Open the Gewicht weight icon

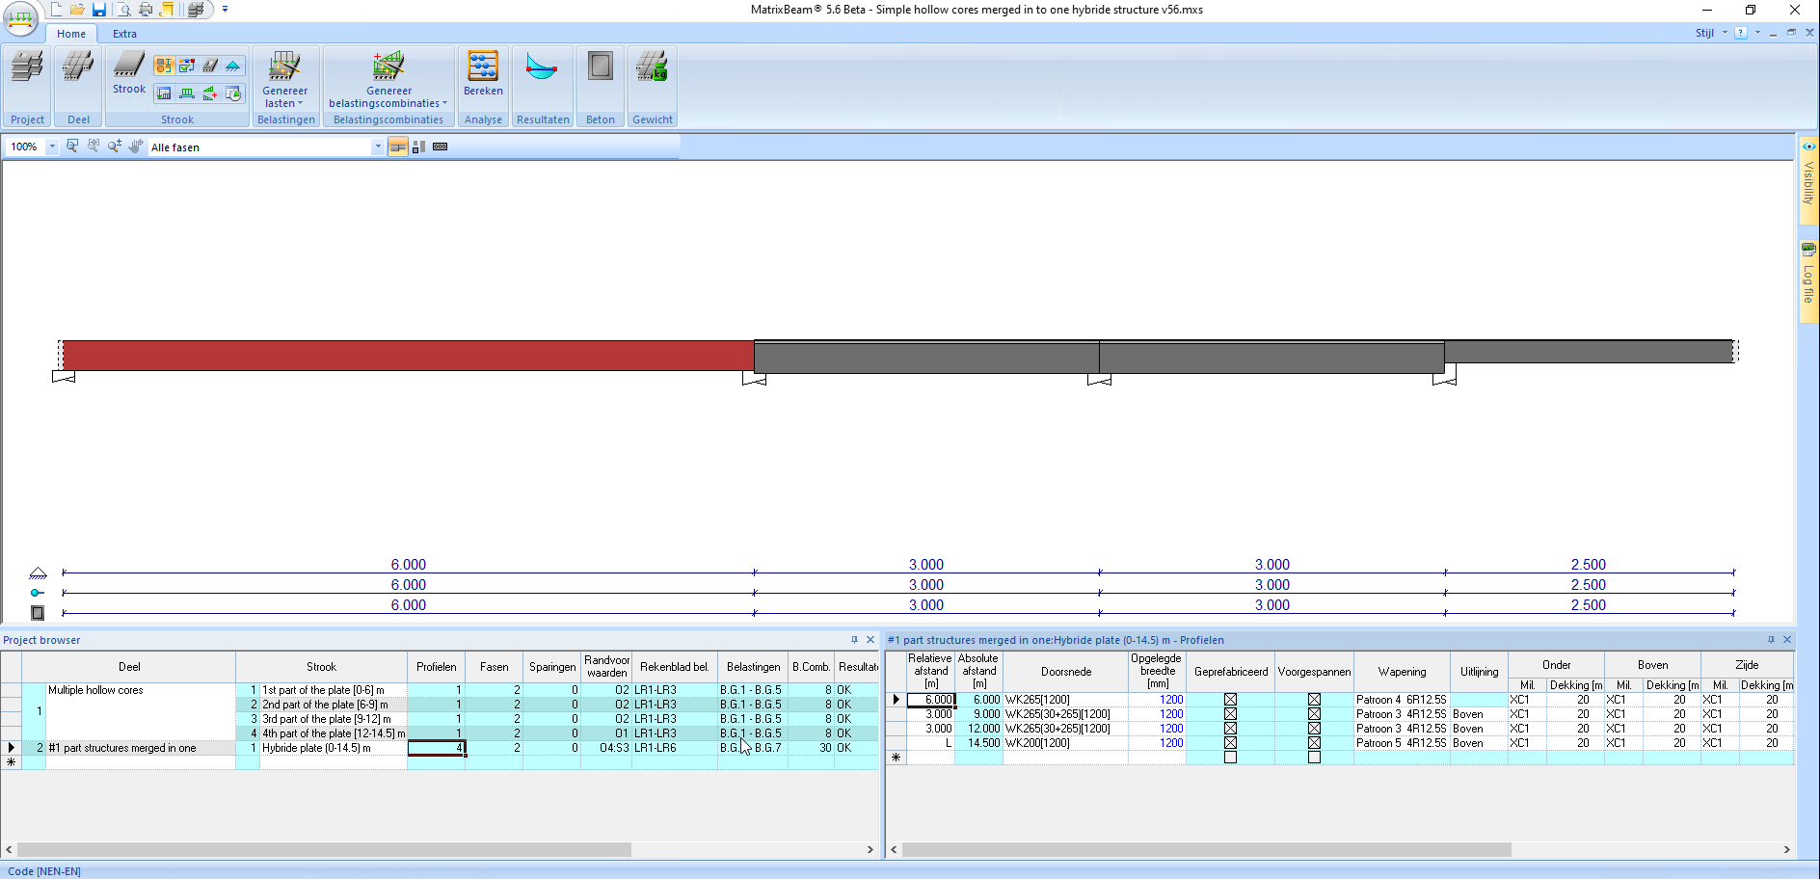point(652,67)
